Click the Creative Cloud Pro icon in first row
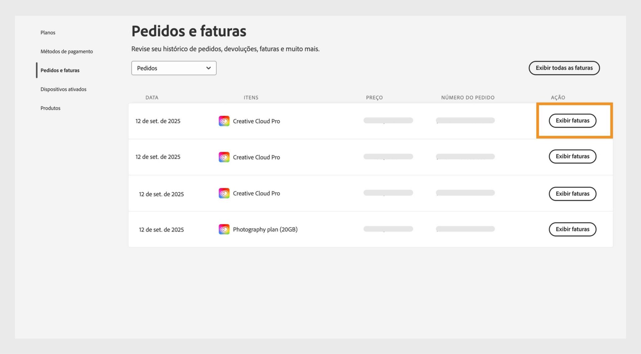Screen dimensions: 641x354 tap(224, 121)
